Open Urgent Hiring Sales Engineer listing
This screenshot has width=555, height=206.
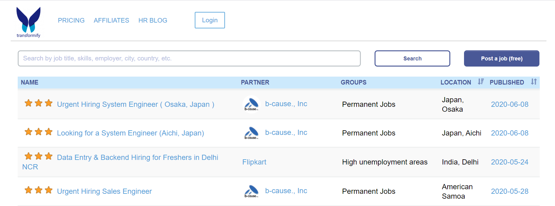tap(104, 191)
